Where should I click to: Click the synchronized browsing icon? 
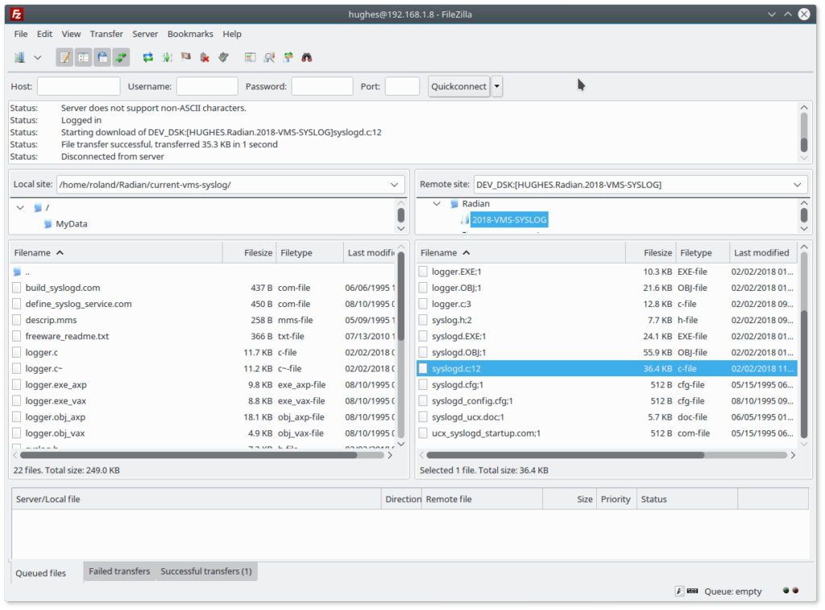(x=288, y=57)
